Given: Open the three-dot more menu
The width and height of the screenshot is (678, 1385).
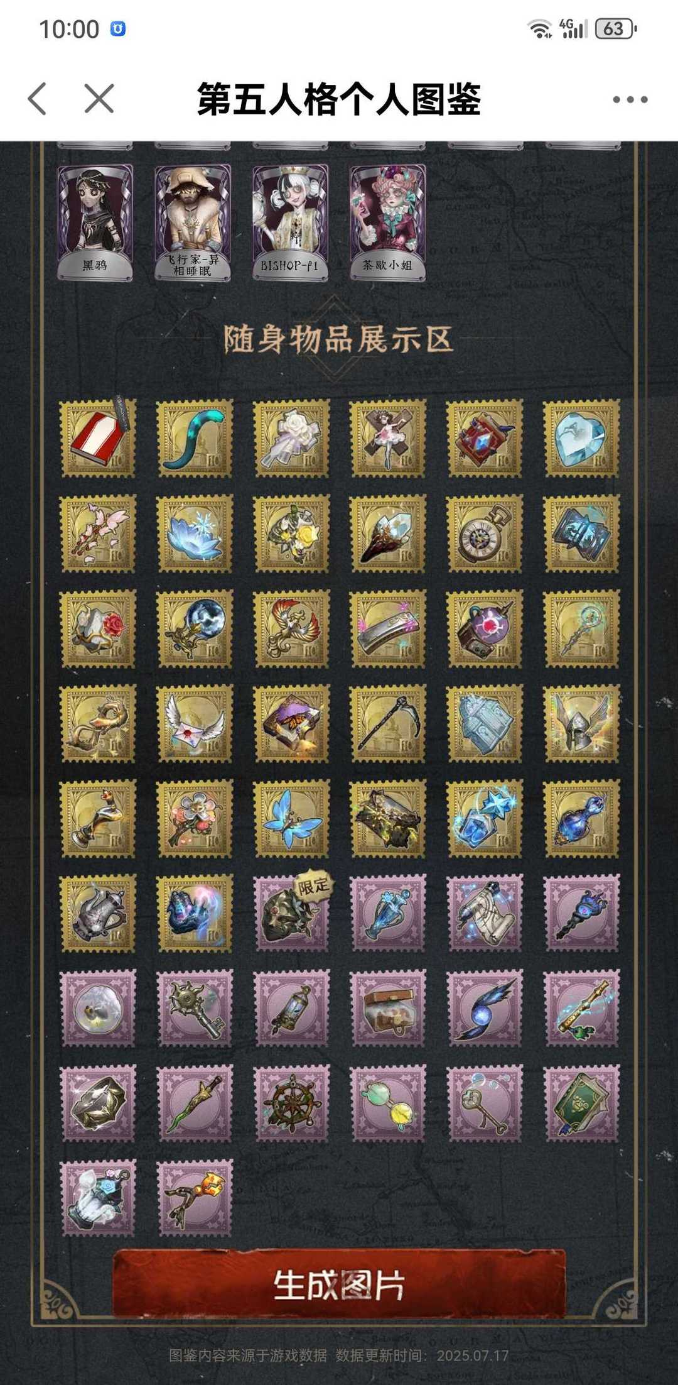Looking at the screenshot, I should pos(630,99).
